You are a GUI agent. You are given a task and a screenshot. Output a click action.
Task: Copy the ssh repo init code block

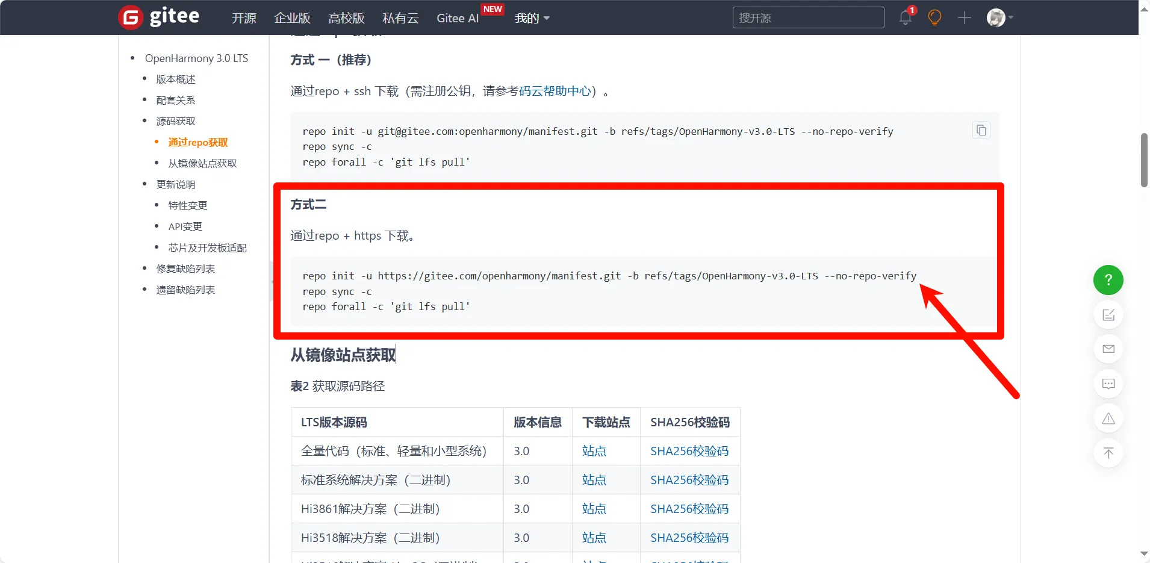[x=981, y=130]
